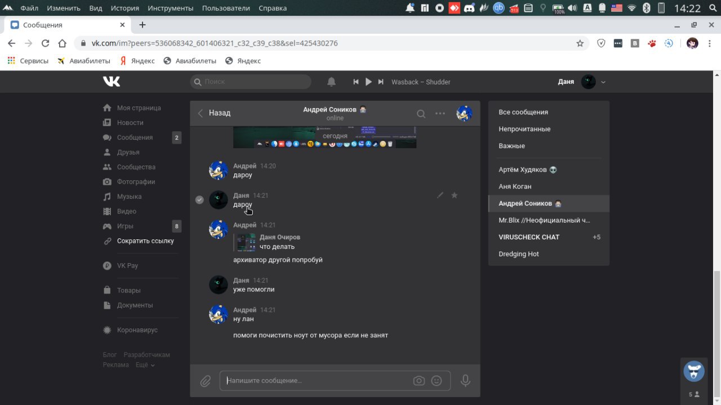This screenshot has width=721, height=405.
Task: Open Андрей Соников's avatar in chat header
Action: pyautogui.click(x=464, y=113)
